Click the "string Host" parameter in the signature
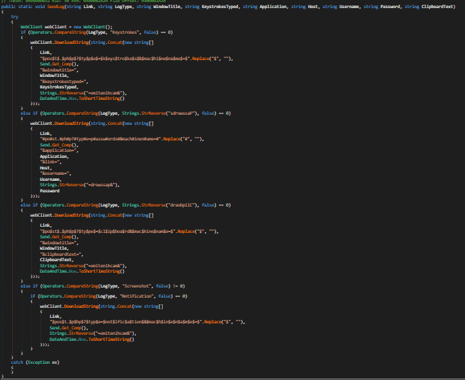 click(305, 6)
